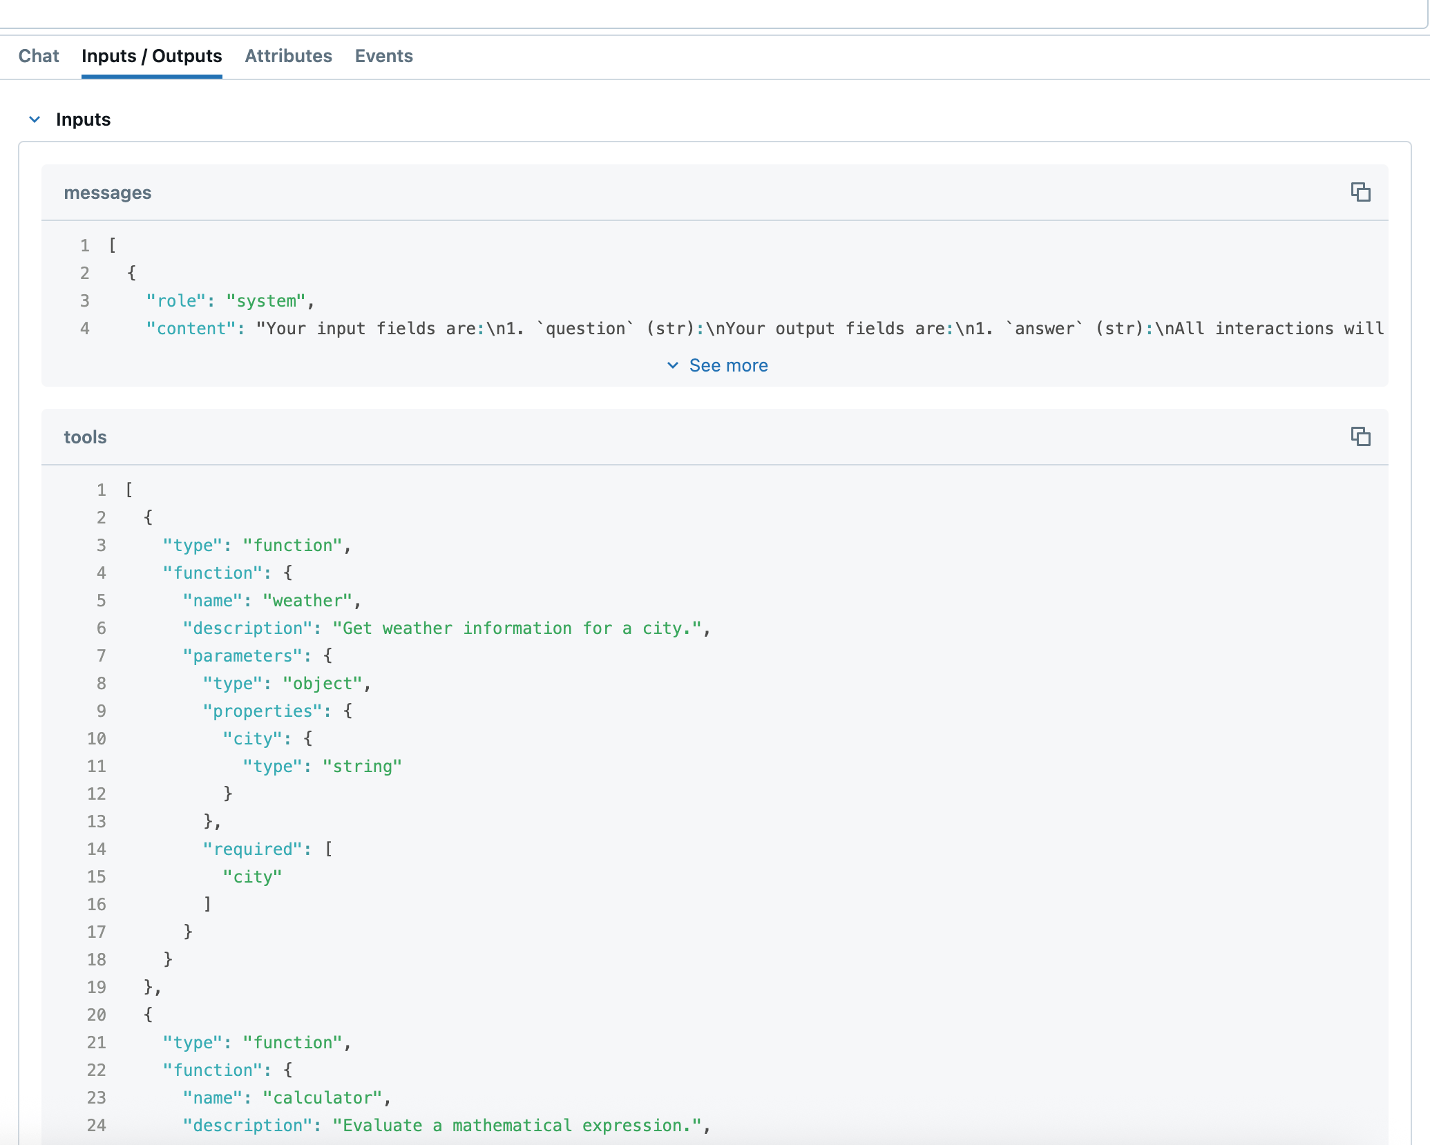Click the "properties" key in tools JSON
Screen dimensions: 1430x1145
pos(263,711)
